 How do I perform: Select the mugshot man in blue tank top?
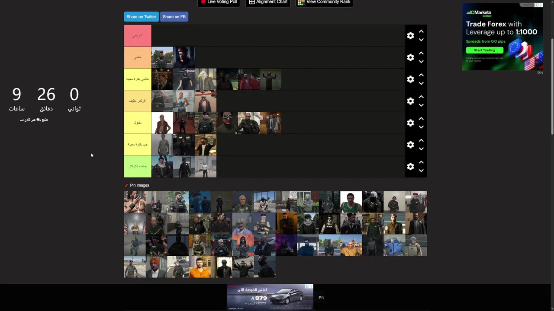point(184,101)
